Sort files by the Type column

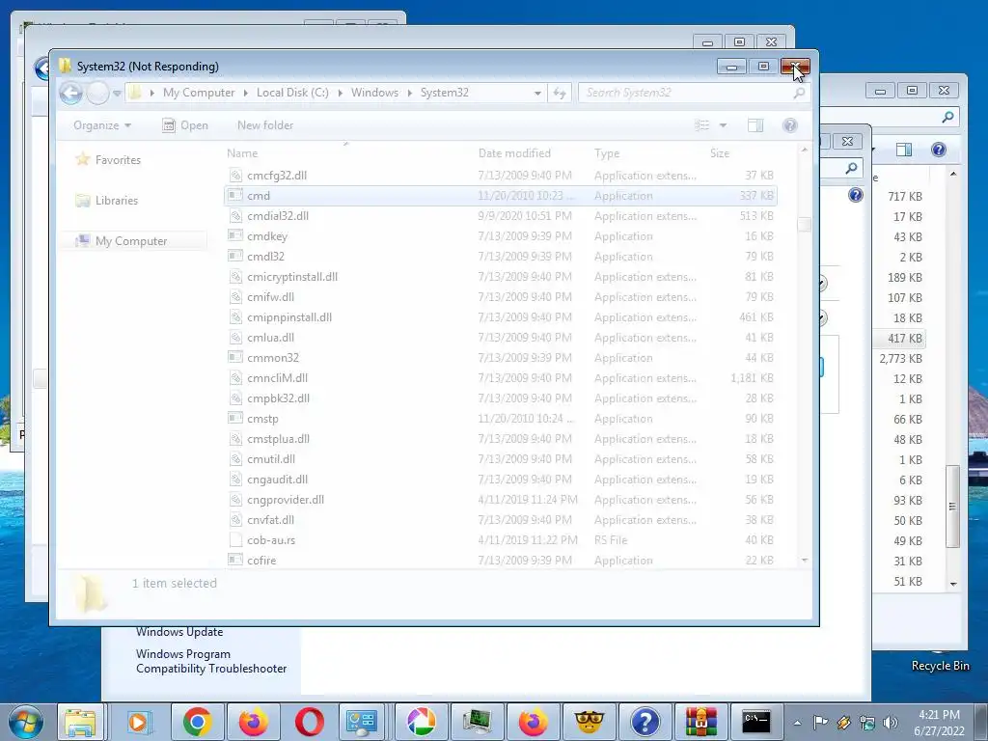[x=607, y=153]
